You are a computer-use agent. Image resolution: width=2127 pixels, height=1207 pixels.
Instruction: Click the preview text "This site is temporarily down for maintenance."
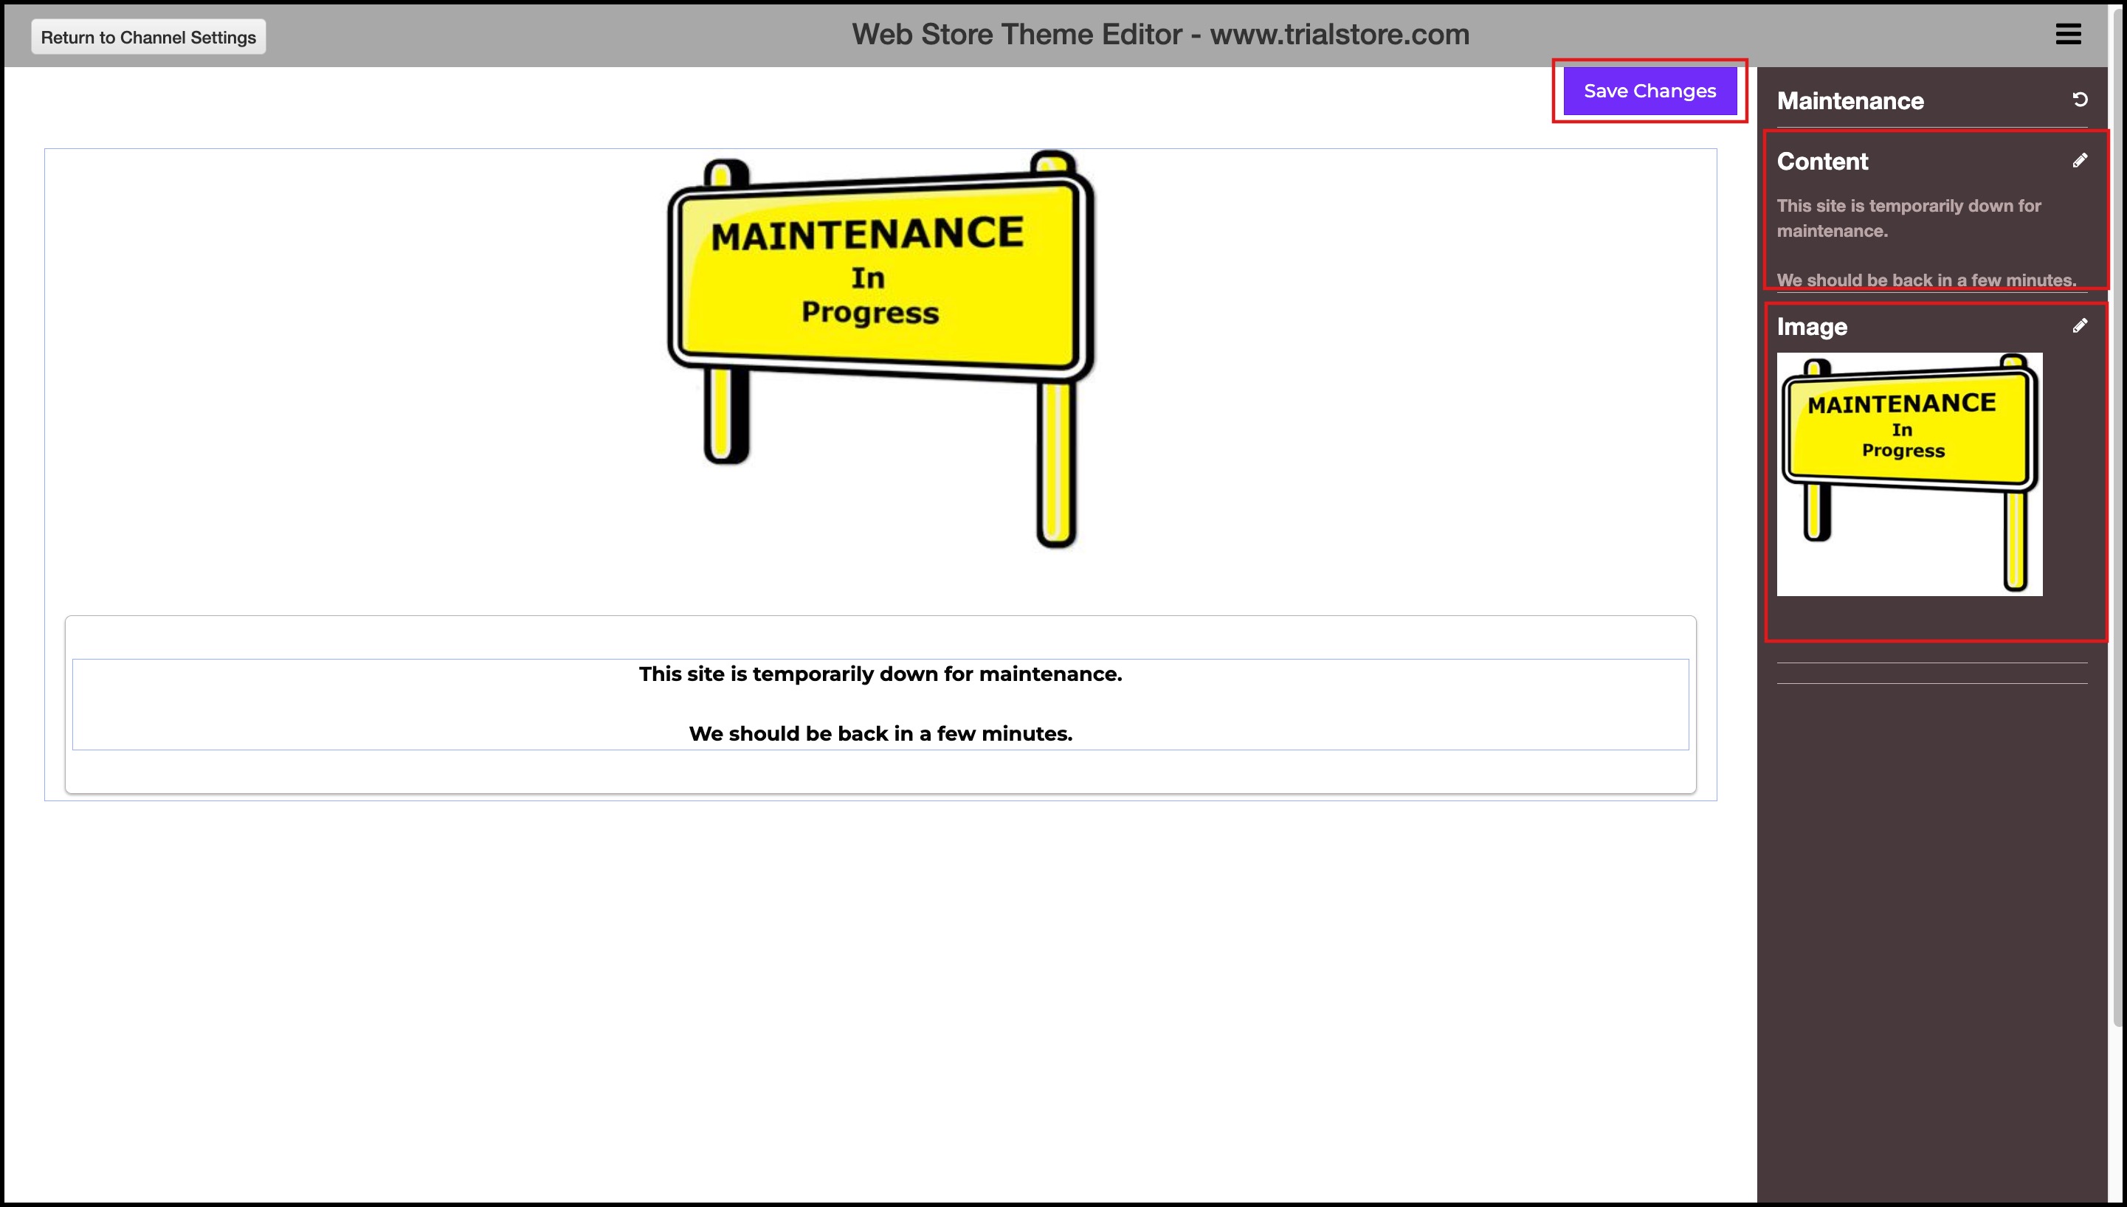pyautogui.click(x=880, y=674)
